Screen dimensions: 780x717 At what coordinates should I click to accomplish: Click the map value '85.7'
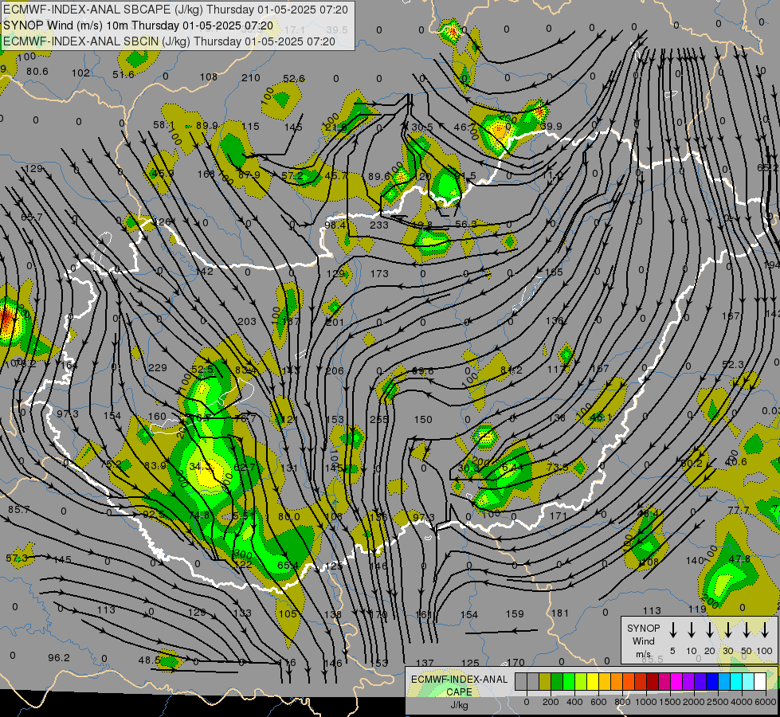19,510
